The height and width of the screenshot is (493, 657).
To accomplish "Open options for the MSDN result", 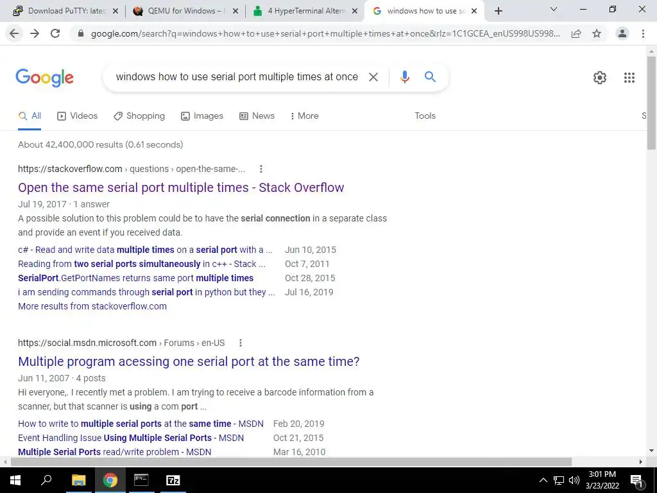I will 241,343.
